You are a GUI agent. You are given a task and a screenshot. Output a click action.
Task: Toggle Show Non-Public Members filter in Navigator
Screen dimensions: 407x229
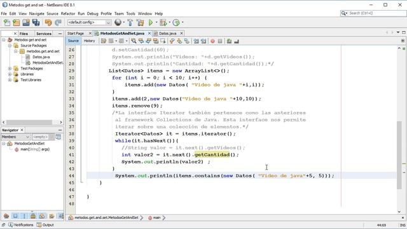coord(33,216)
